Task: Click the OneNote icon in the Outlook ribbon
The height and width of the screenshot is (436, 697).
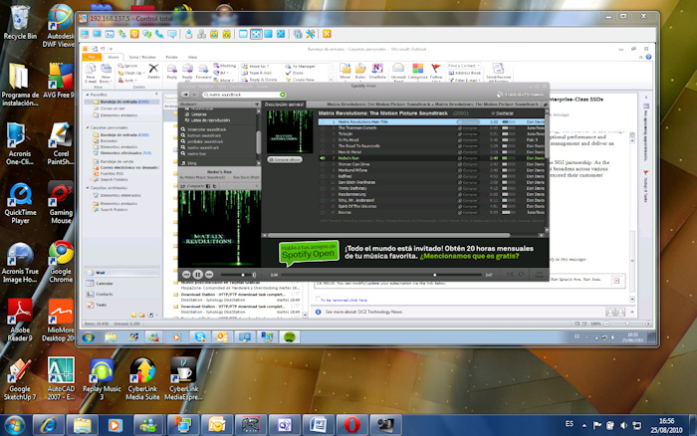Action: point(377,70)
